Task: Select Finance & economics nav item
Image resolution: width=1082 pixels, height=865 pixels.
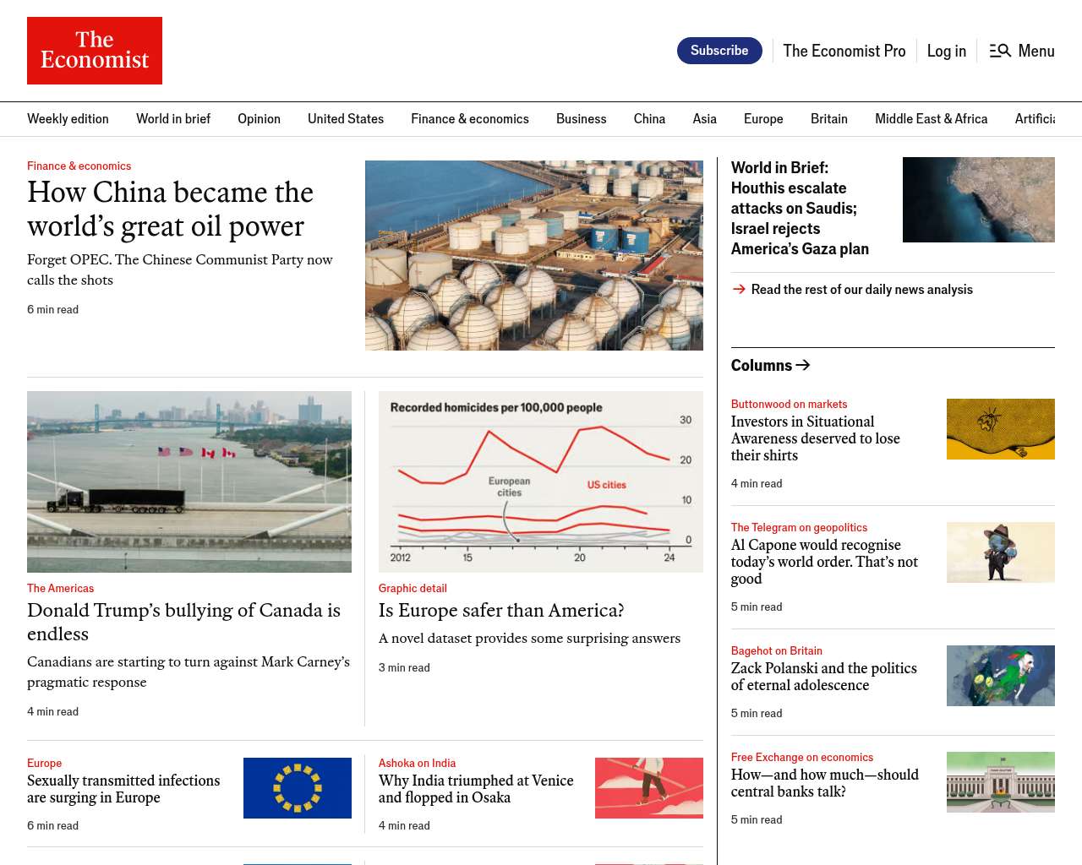Action: coord(470,119)
